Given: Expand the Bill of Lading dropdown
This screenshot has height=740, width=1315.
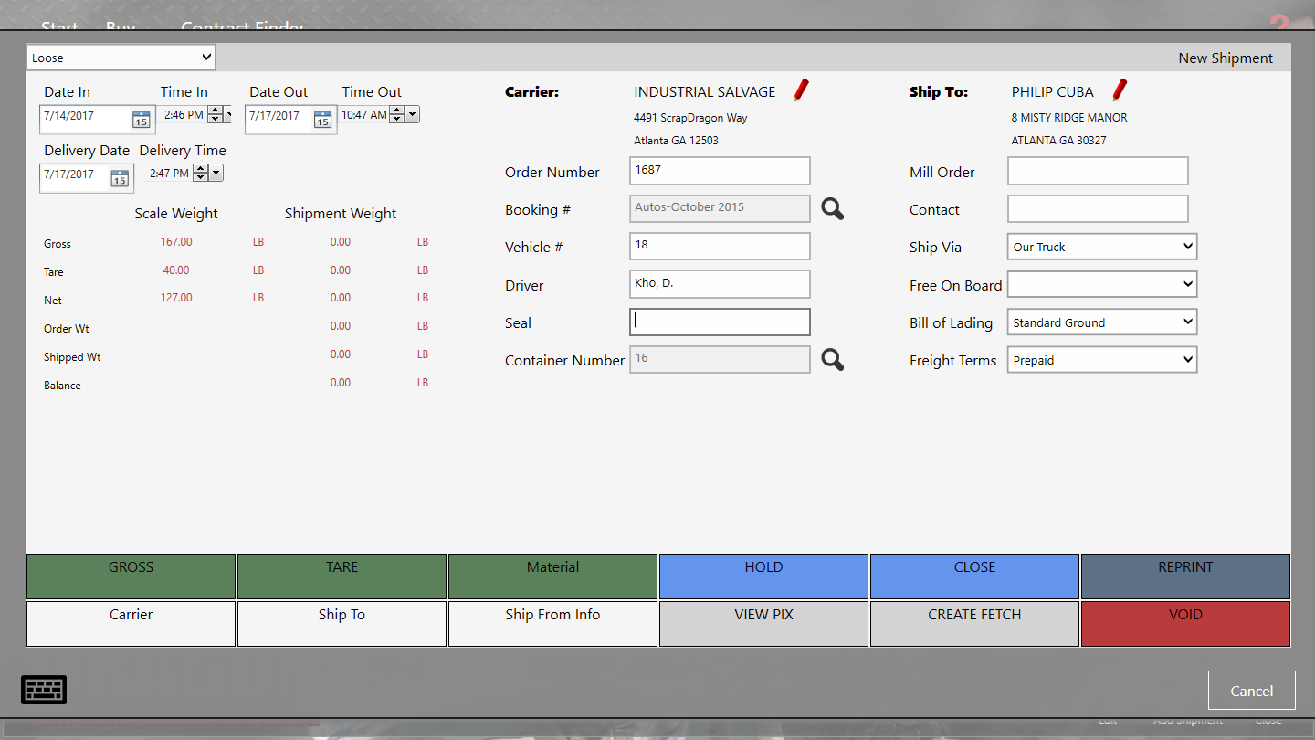Looking at the screenshot, I should [1102, 322].
